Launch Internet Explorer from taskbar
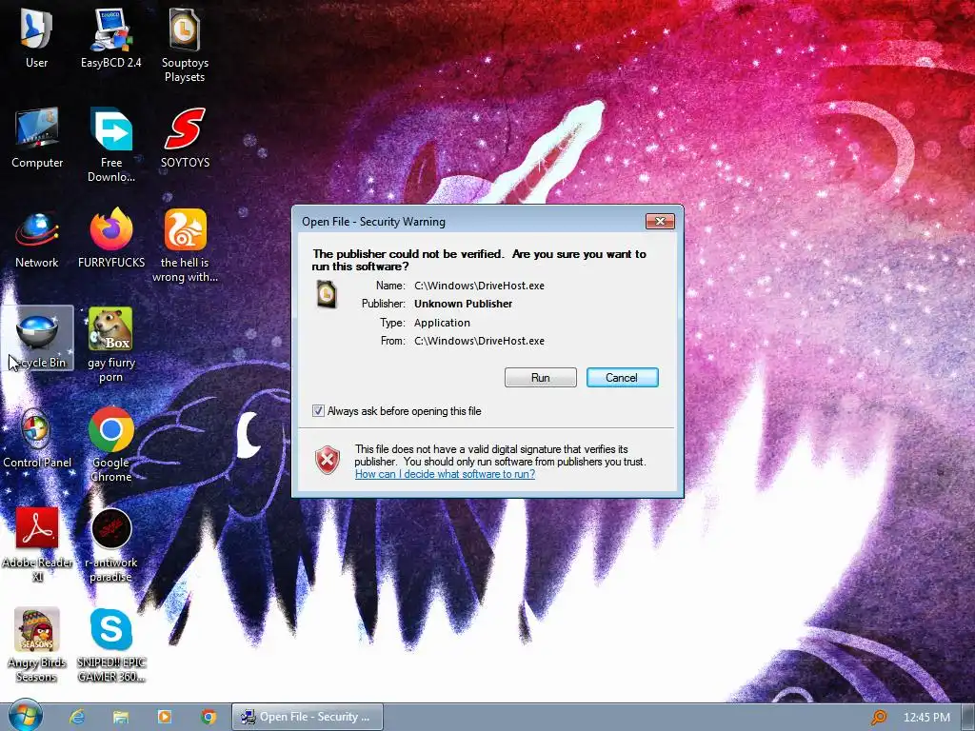The image size is (975, 731). pyautogui.click(x=77, y=717)
